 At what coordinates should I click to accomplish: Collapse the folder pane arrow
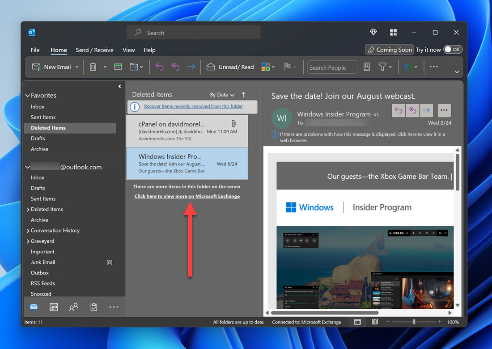pyautogui.click(x=119, y=86)
